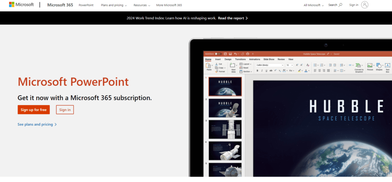Click the font color swatch in the ribbon

(x=307, y=71)
